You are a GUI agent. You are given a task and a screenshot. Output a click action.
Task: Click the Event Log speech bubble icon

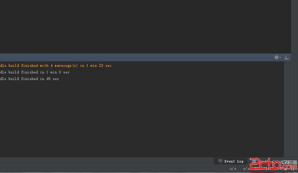click(220, 161)
